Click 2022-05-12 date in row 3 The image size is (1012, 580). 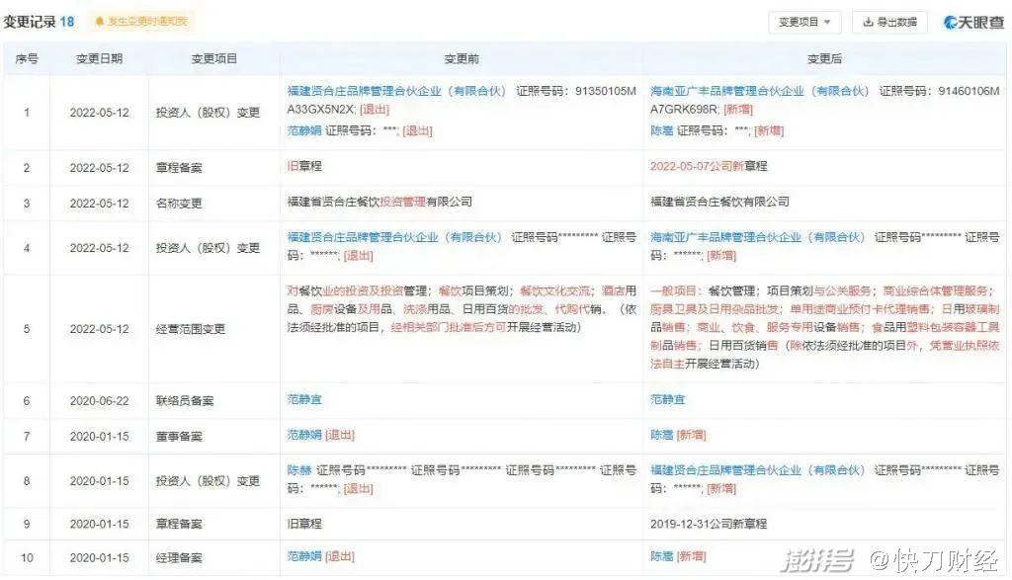point(100,204)
